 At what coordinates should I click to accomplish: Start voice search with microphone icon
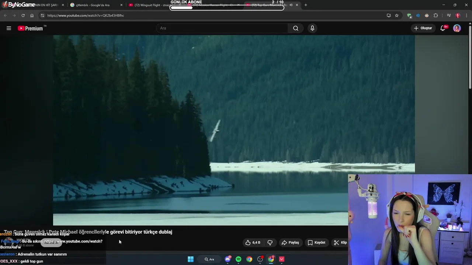(312, 28)
